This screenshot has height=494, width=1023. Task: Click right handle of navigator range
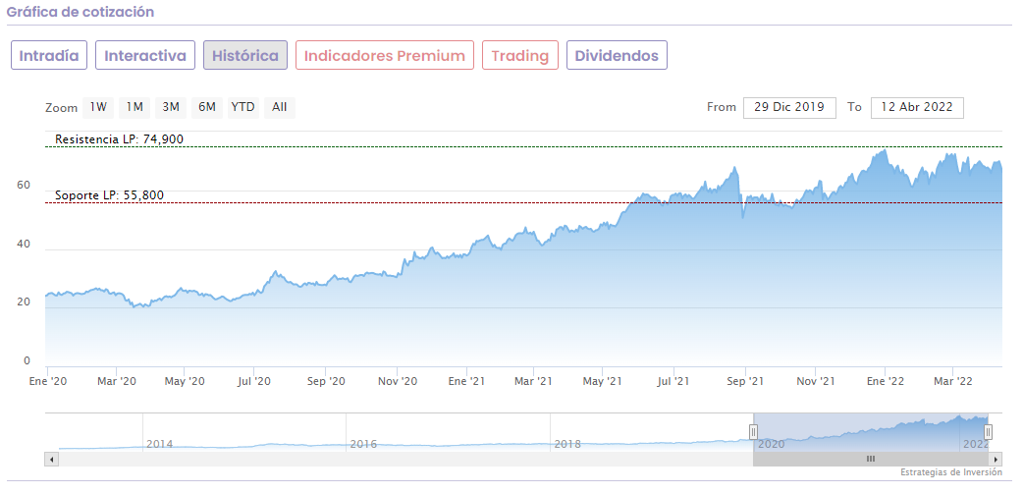(x=989, y=431)
